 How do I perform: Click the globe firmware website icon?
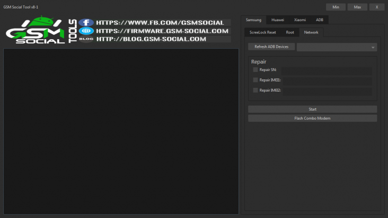tap(86, 31)
